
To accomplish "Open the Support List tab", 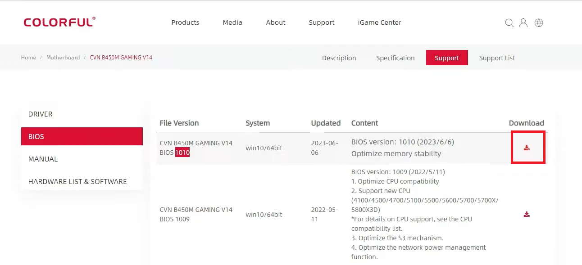I will click(497, 58).
